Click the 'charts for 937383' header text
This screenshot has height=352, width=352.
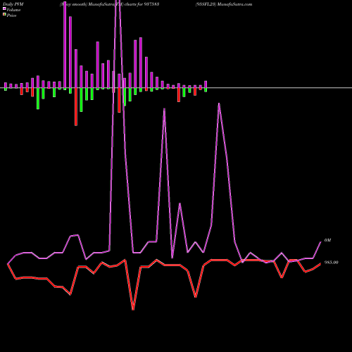tap(142, 4)
